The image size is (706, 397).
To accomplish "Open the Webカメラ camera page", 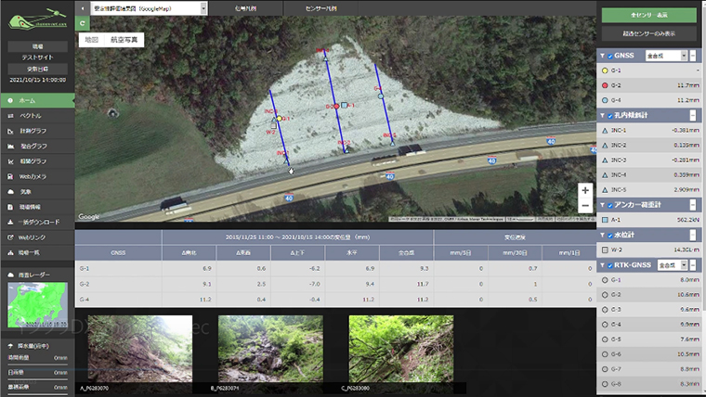I will pos(37,176).
